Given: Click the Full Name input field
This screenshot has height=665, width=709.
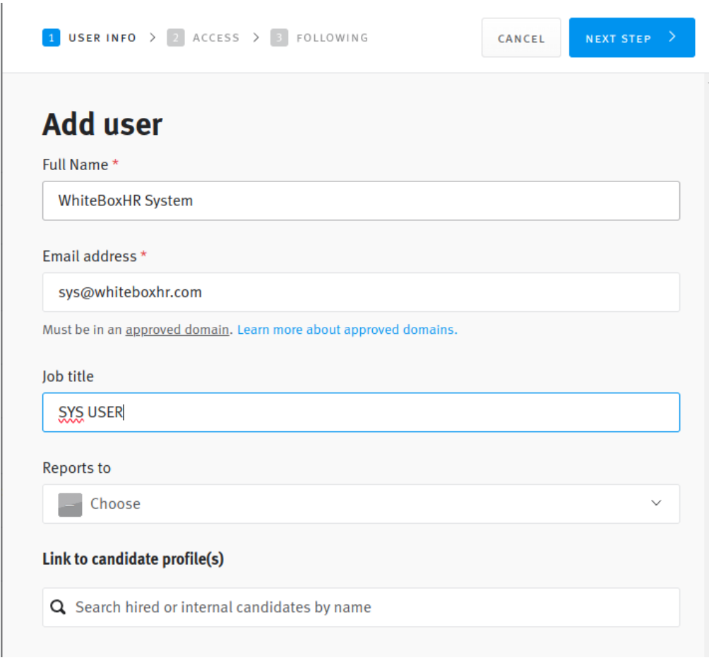Looking at the screenshot, I should pos(361,200).
